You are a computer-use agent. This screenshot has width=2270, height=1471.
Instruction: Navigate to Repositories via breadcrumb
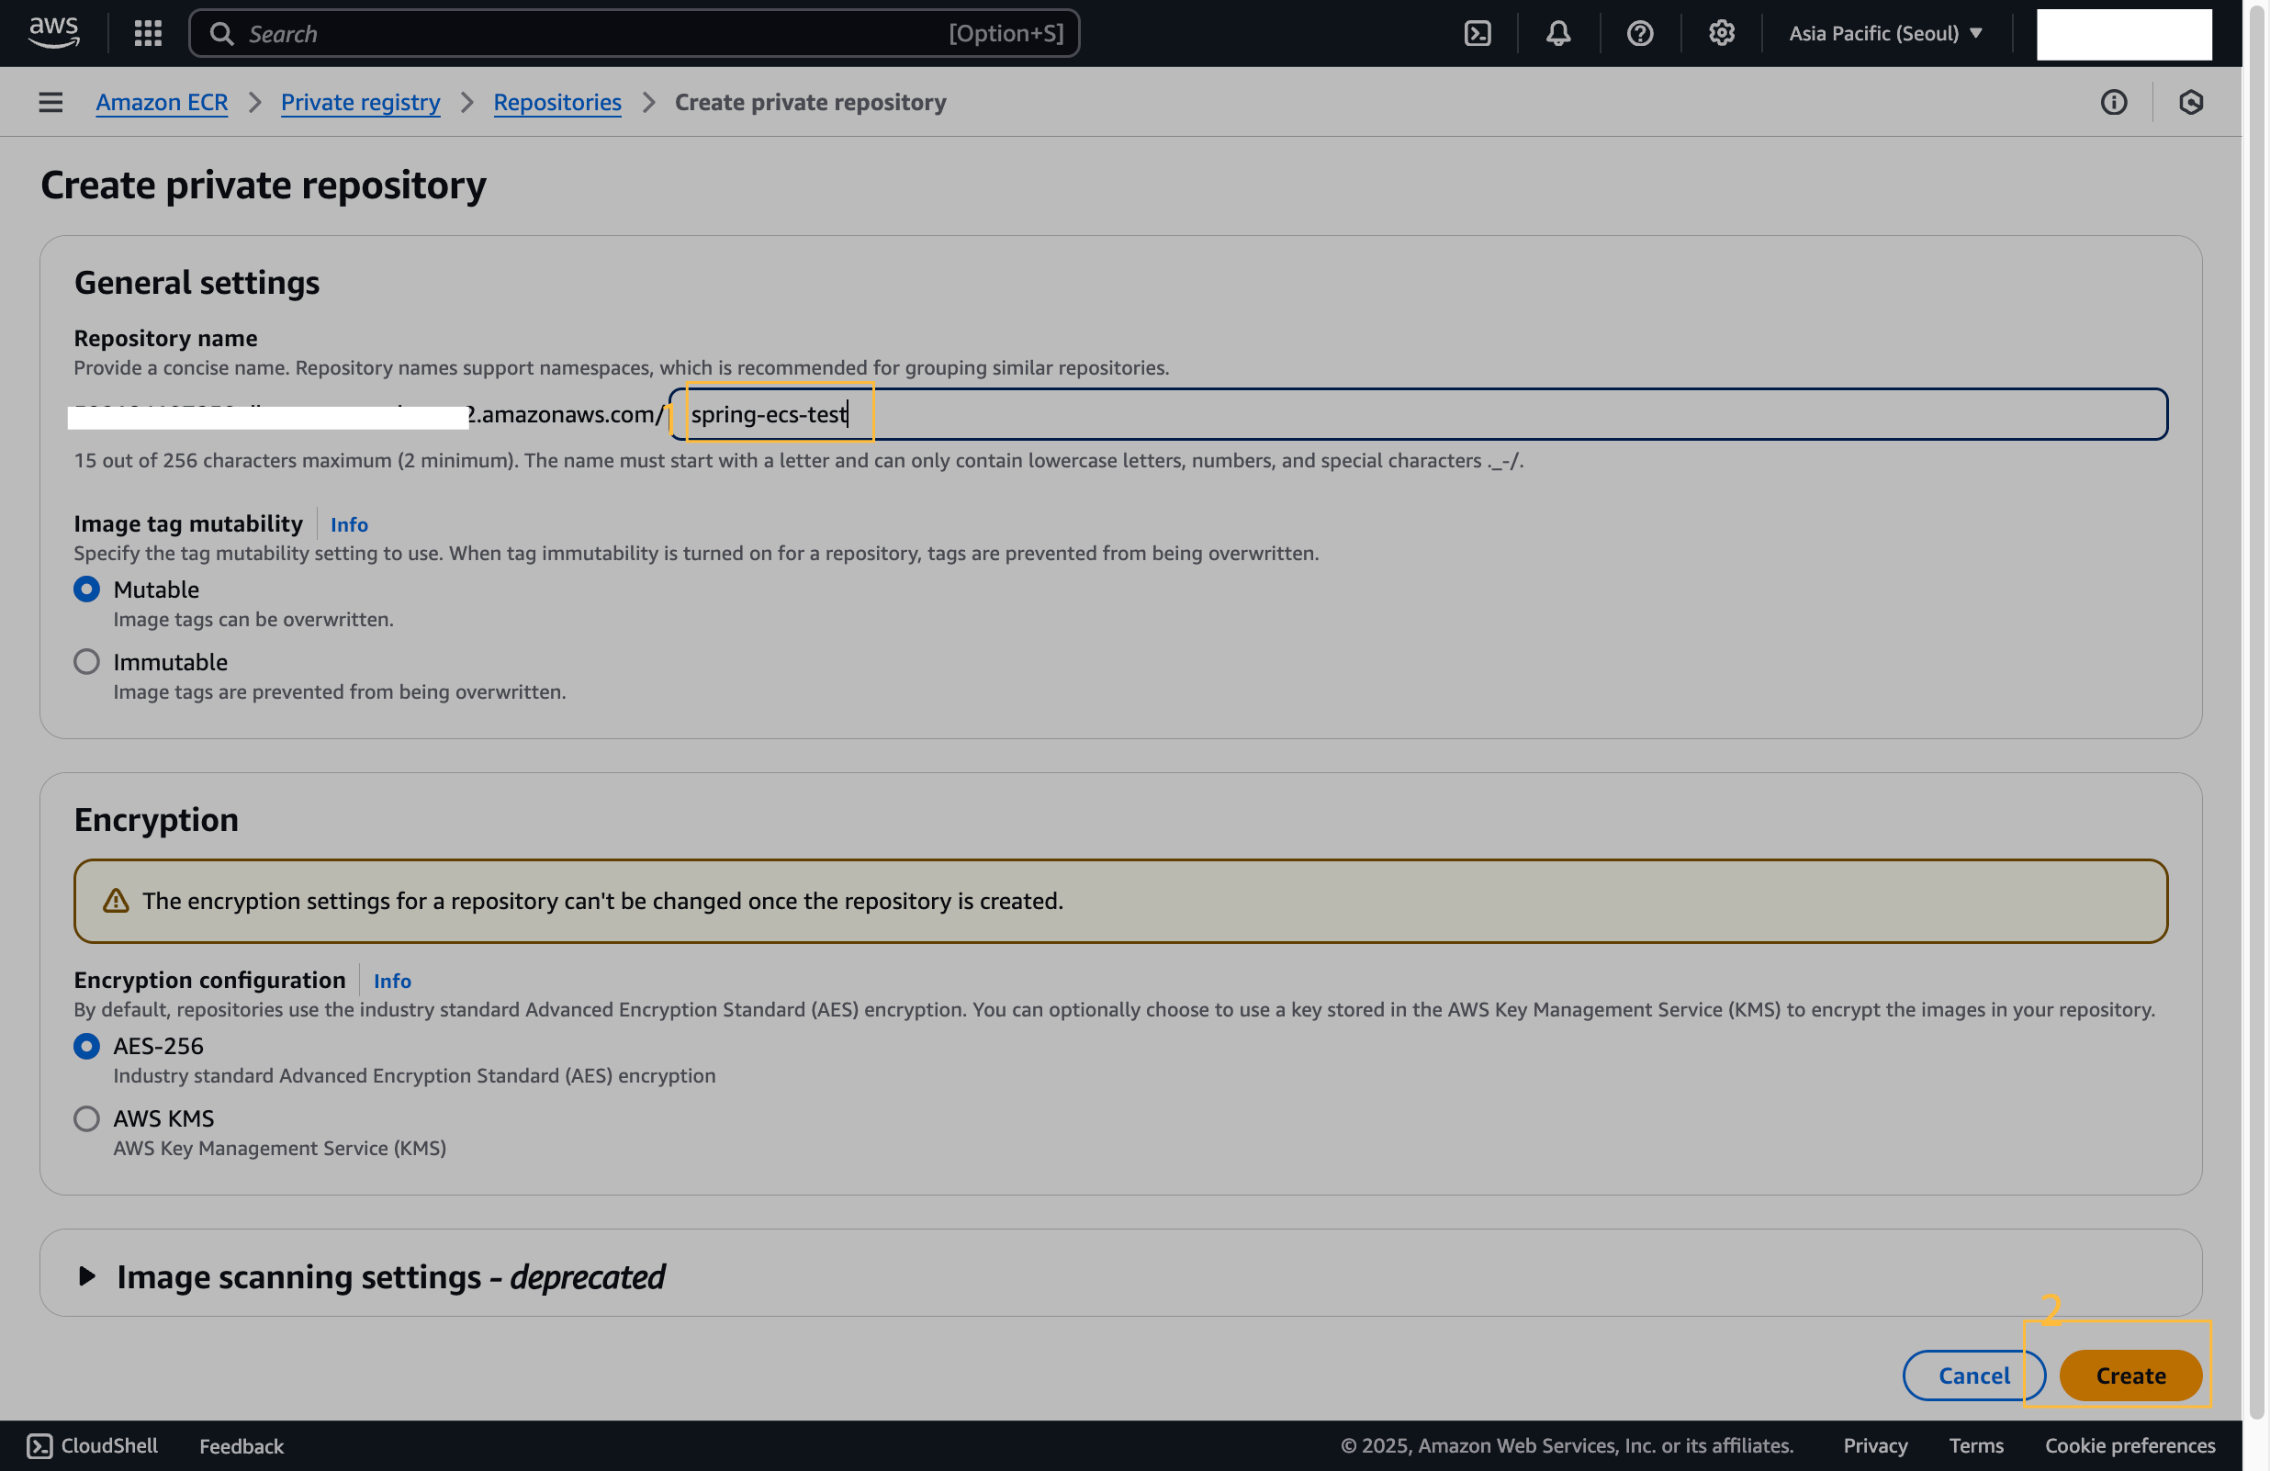[x=557, y=102]
